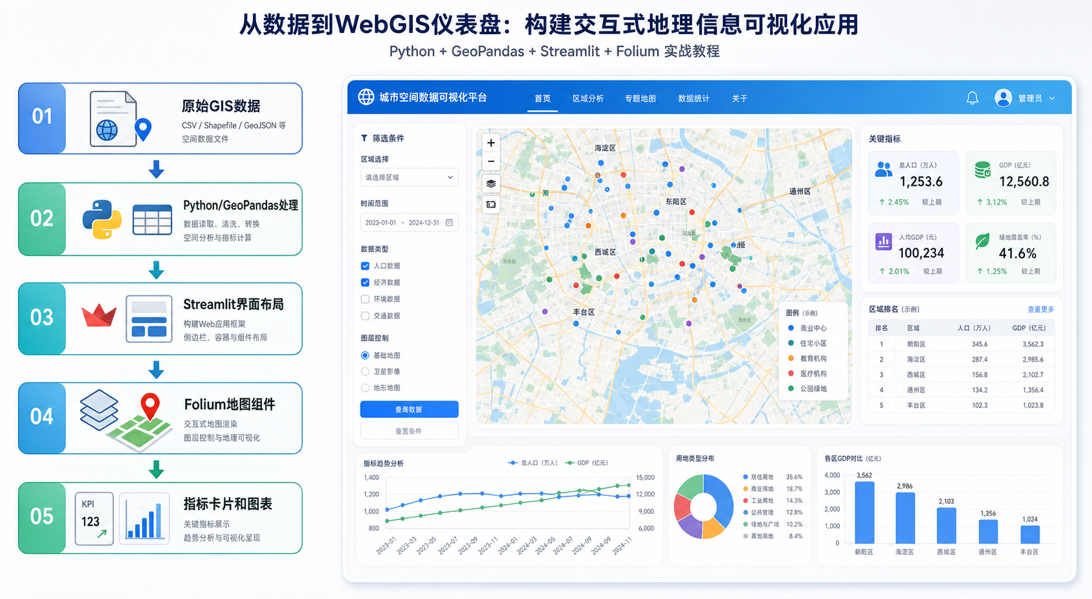Switch to the 专题地图 tab

[x=640, y=99]
